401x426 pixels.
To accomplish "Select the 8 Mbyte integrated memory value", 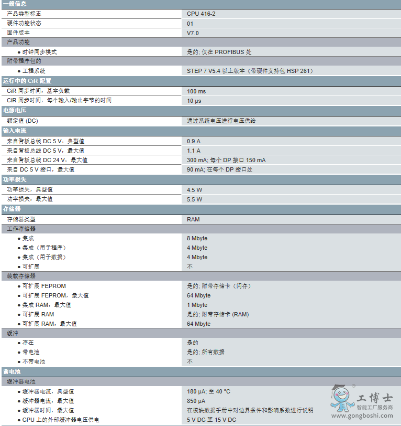I will point(197,238).
